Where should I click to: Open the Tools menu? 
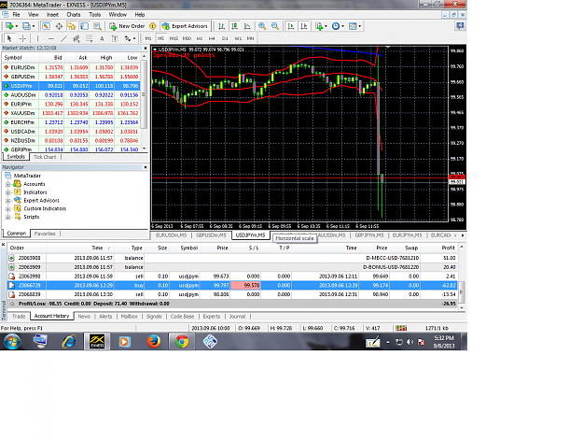[95, 15]
